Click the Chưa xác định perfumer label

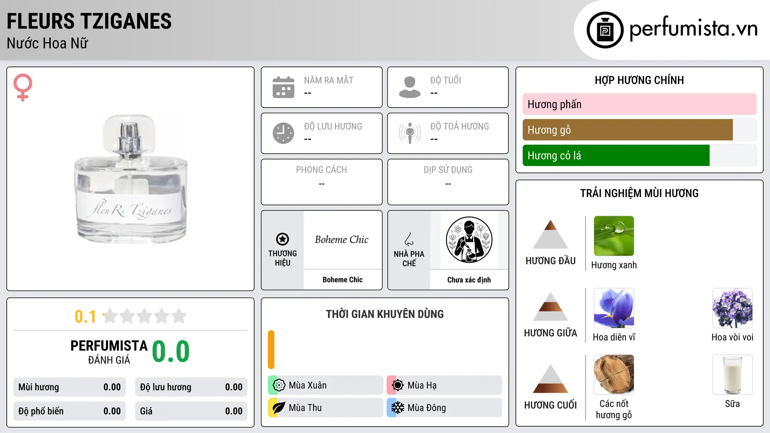[469, 280]
